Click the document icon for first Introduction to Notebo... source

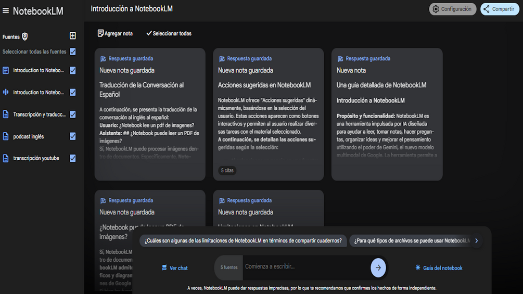point(6,70)
